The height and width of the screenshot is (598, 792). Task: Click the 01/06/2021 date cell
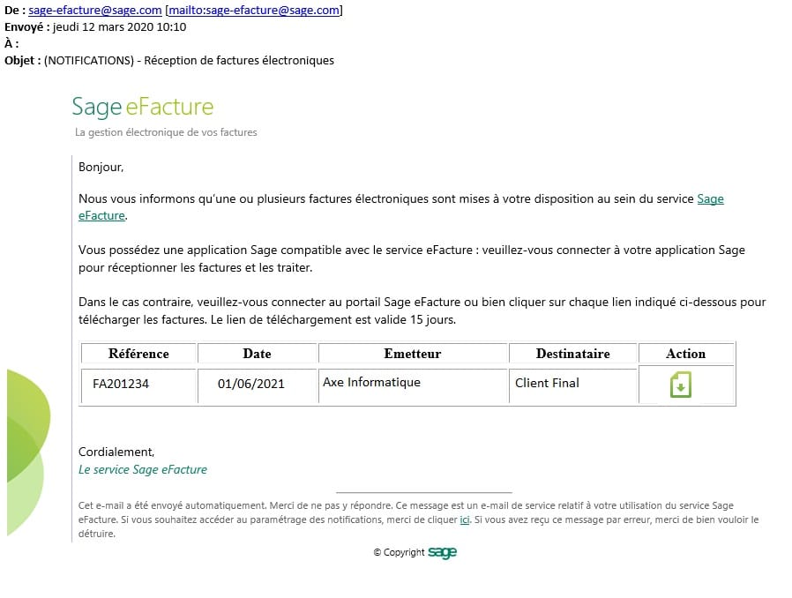click(251, 384)
